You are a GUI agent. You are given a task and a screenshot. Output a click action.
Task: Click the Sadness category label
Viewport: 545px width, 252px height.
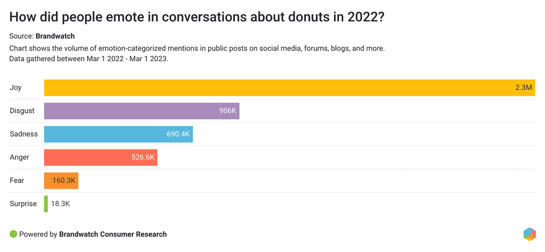coord(23,134)
